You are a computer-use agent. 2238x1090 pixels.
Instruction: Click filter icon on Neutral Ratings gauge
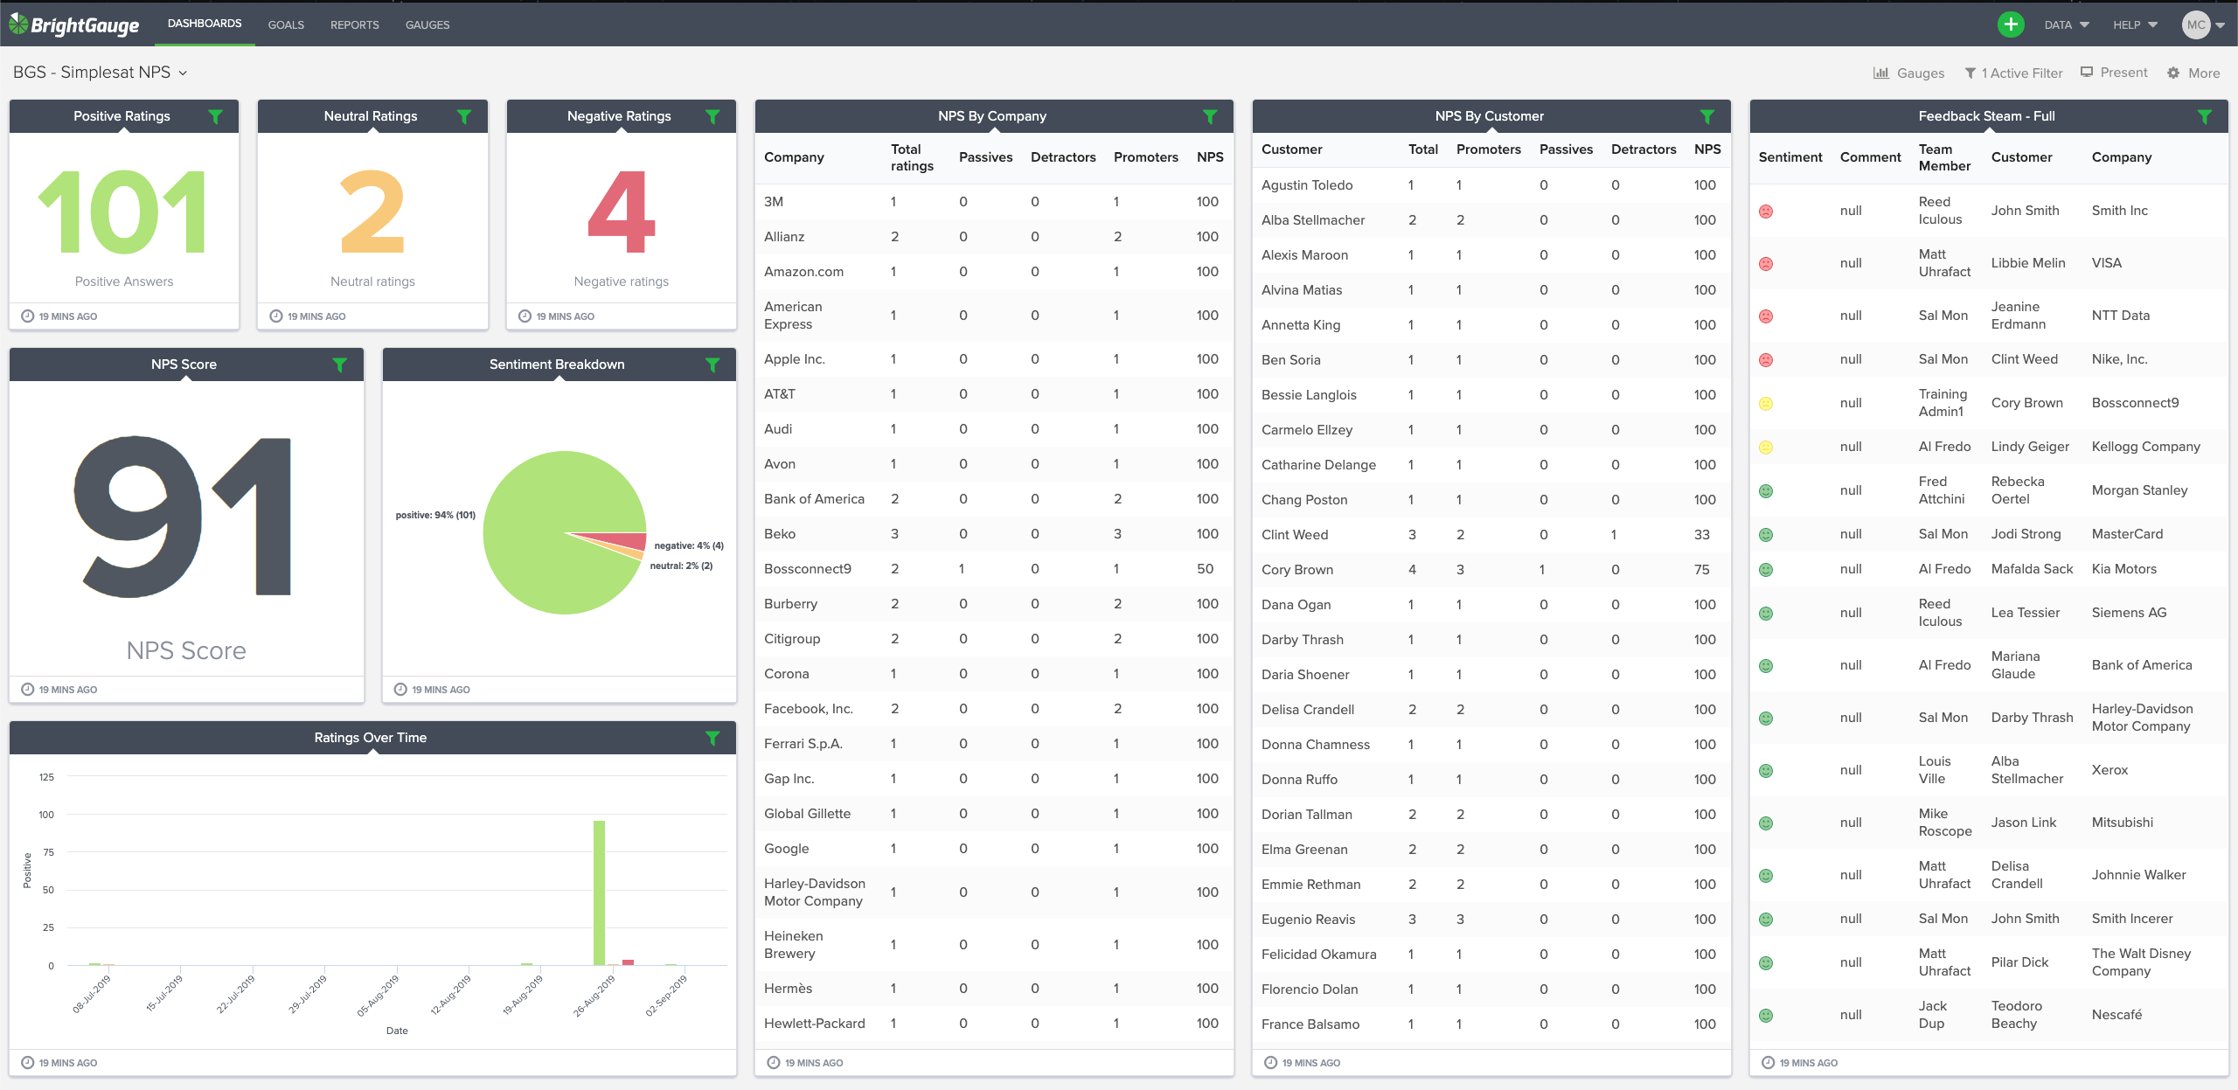[x=464, y=116]
